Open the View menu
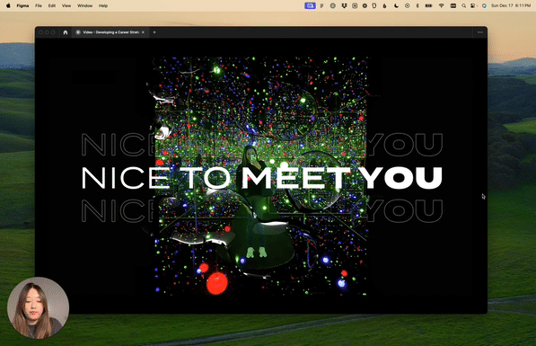The height and width of the screenshot is (346, 536). 66,5
